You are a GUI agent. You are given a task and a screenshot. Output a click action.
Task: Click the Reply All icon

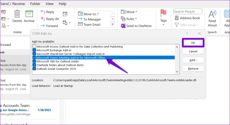tap(43, 19)
